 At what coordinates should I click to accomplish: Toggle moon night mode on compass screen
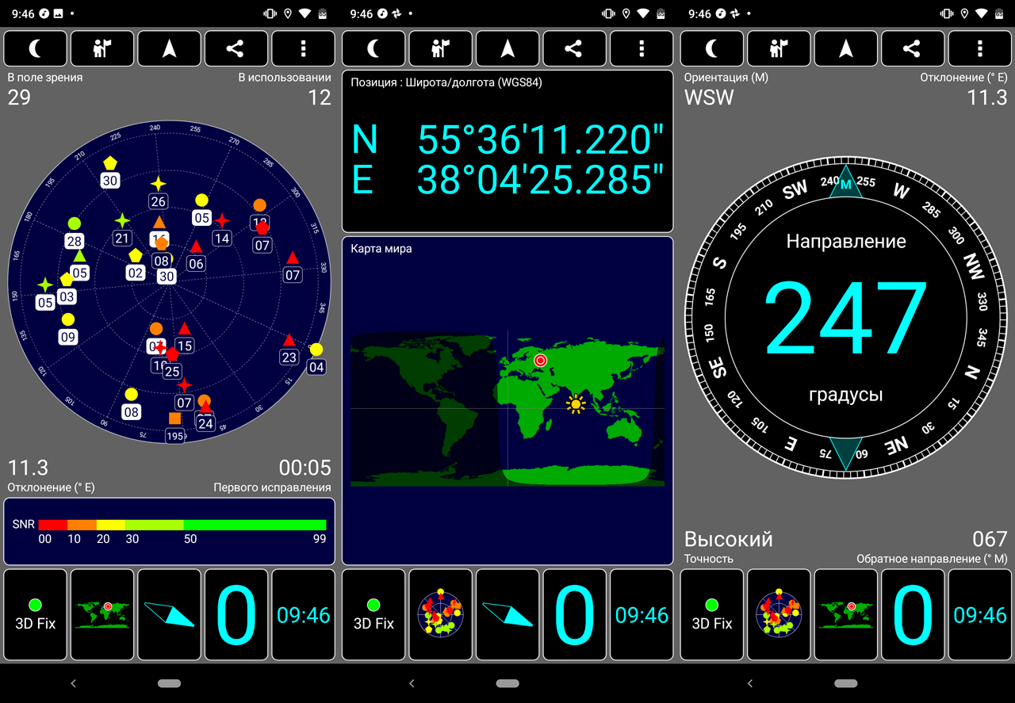click(x=712, y=48)
